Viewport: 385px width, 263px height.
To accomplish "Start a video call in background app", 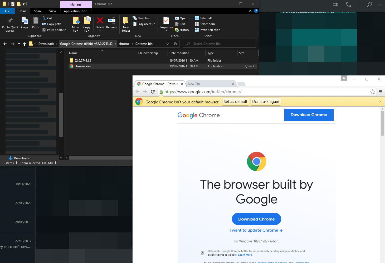I will 335,4.
